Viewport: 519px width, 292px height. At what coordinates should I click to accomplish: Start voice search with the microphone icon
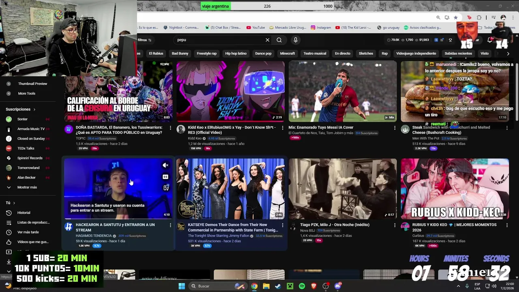point(296,40)
